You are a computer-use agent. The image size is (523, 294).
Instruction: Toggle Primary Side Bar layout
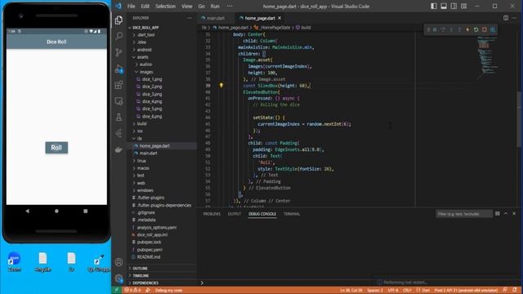434,7
